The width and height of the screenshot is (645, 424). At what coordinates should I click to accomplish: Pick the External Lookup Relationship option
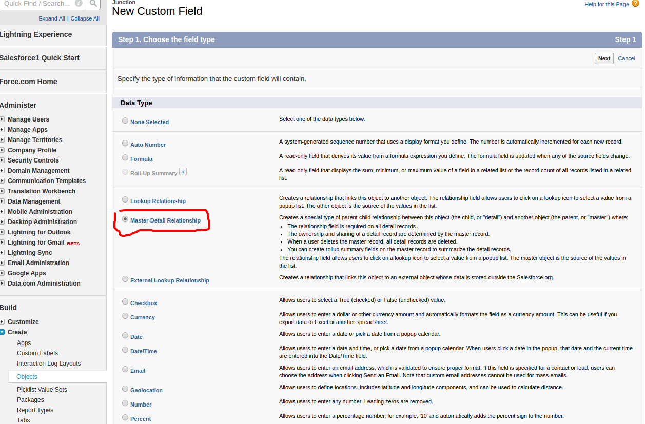point(125,279)
